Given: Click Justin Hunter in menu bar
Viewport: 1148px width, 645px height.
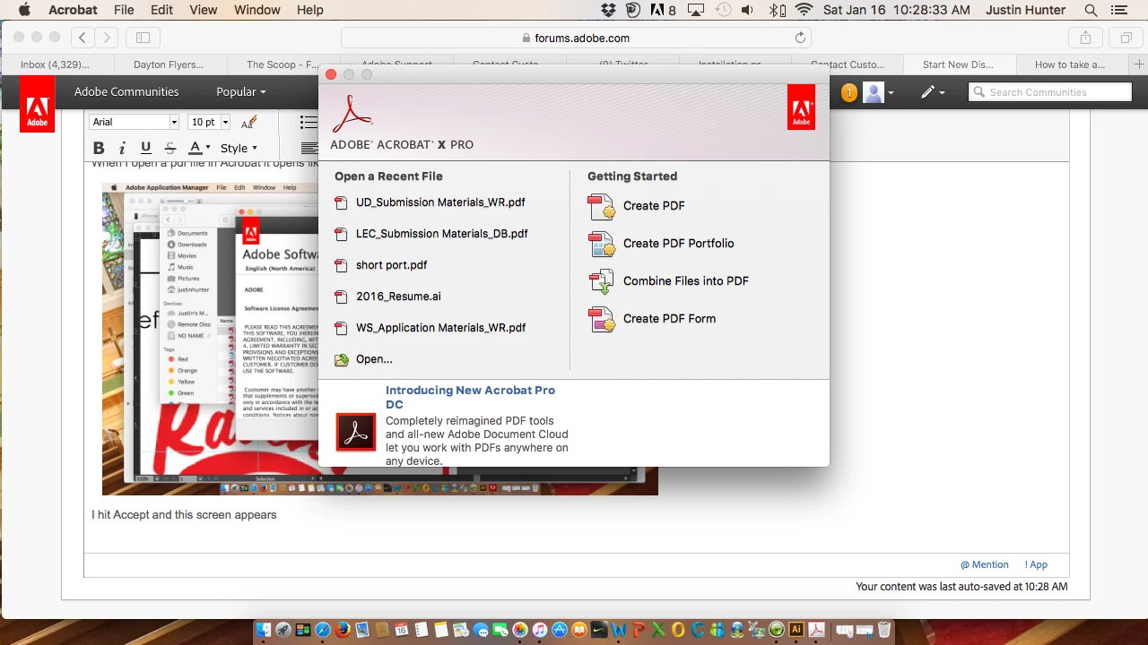Looking at the screenshot, I should pos(1026,10).
